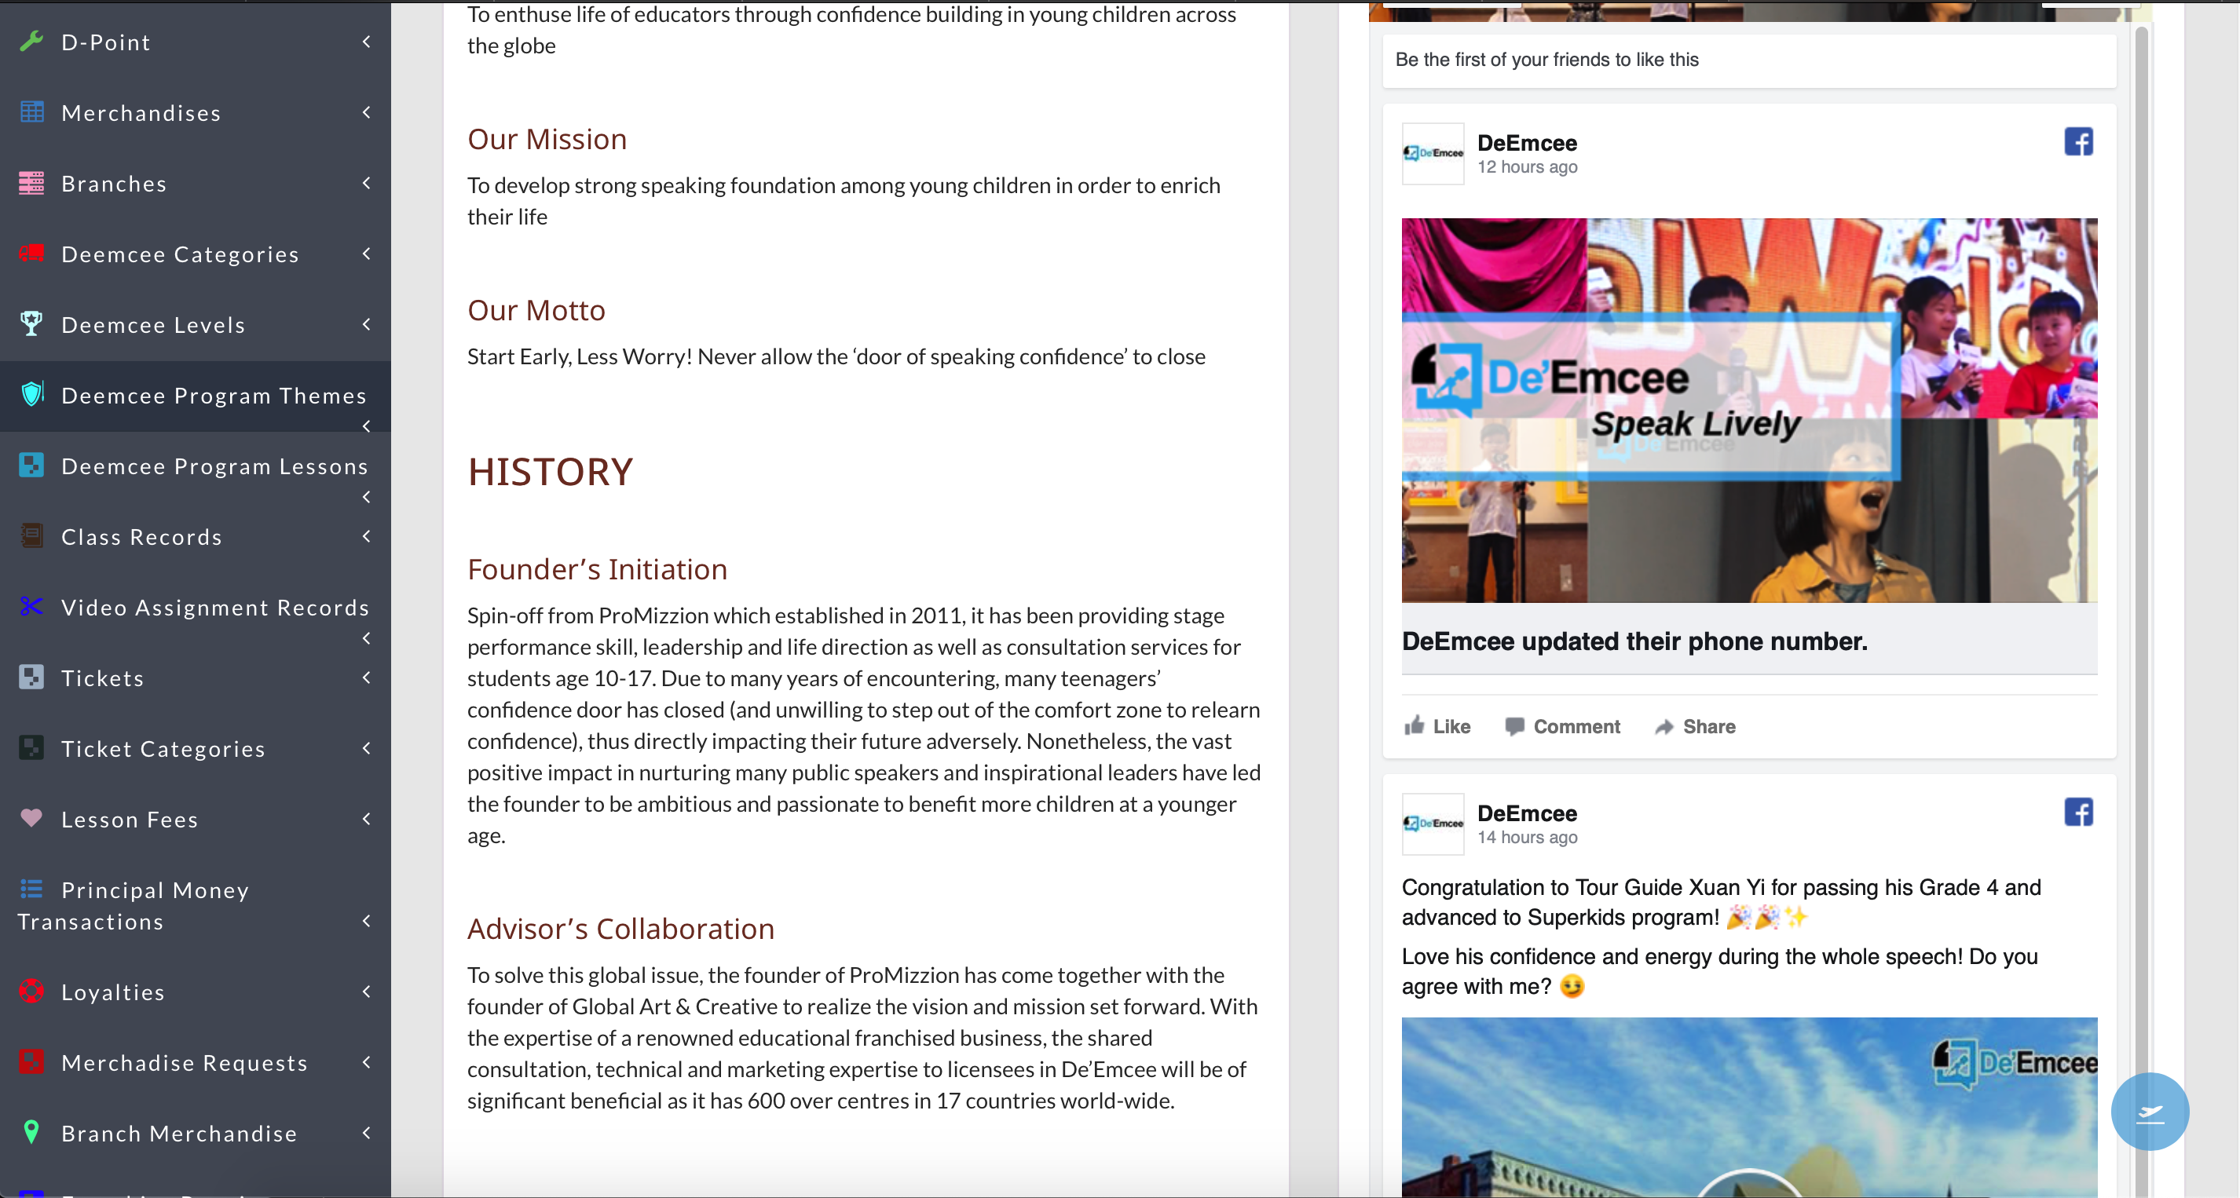Open Deemcee Program Lessons menu item
This screenshot has height=1198, width=2240.
[x=214, y=466]
